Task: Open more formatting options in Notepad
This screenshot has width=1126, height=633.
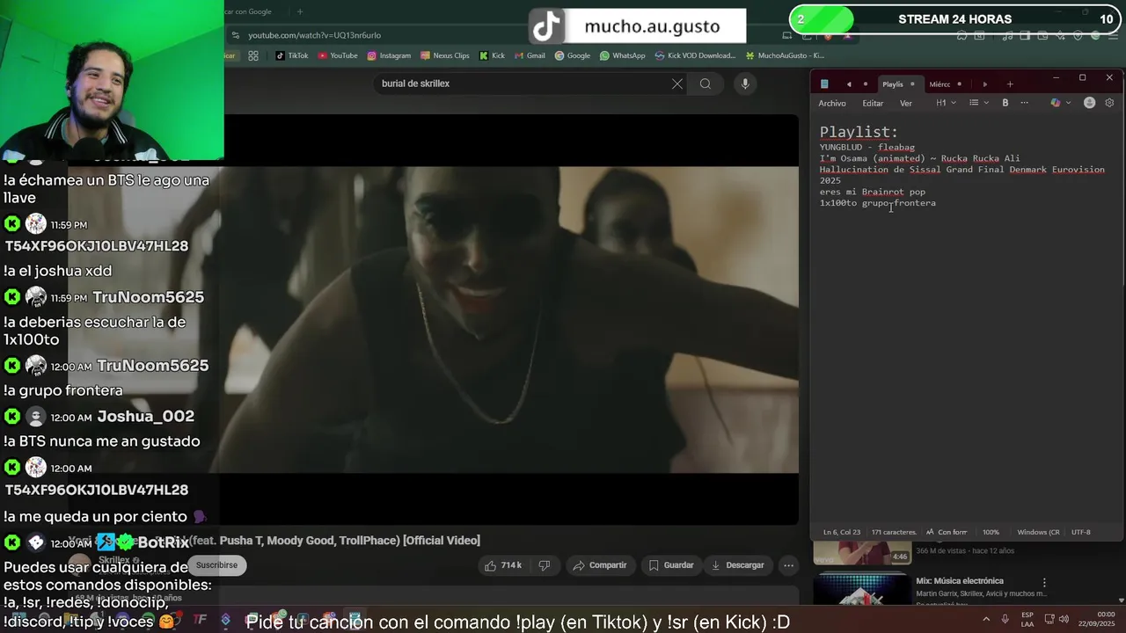Action: click(x=1024, y=103)
